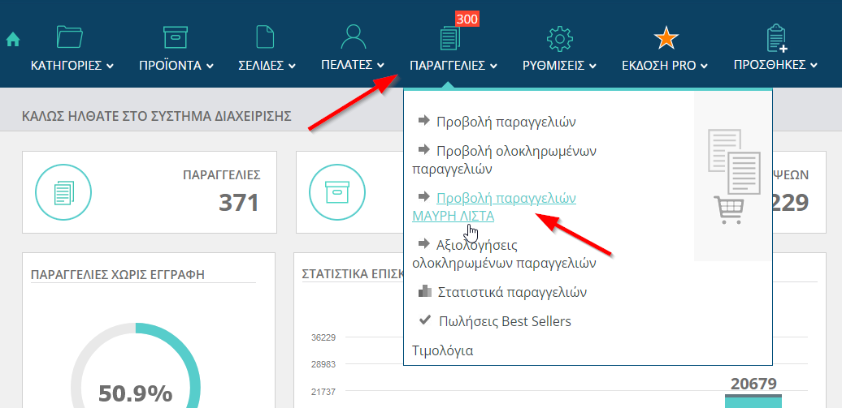Open the ΠΡΟΪΟΝΤΑ menu label

(x=170, y=66)
